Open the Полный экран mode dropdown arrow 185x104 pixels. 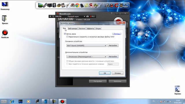(x=84, y=16)
